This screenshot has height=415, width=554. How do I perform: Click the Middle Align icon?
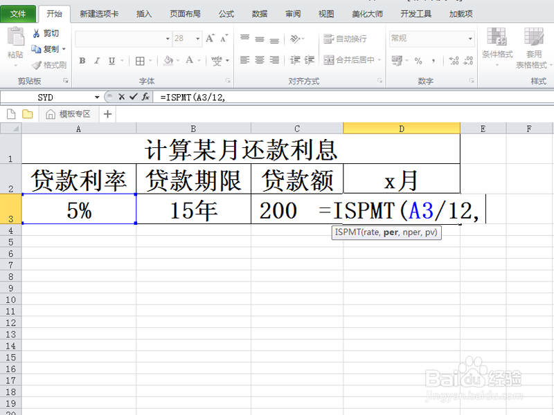click(260, 39)
